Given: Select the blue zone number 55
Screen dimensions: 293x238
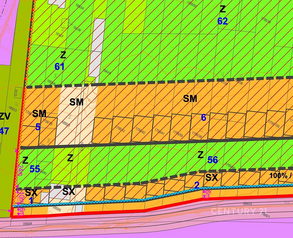Looking at the screenshot, I should pos(35,169).
